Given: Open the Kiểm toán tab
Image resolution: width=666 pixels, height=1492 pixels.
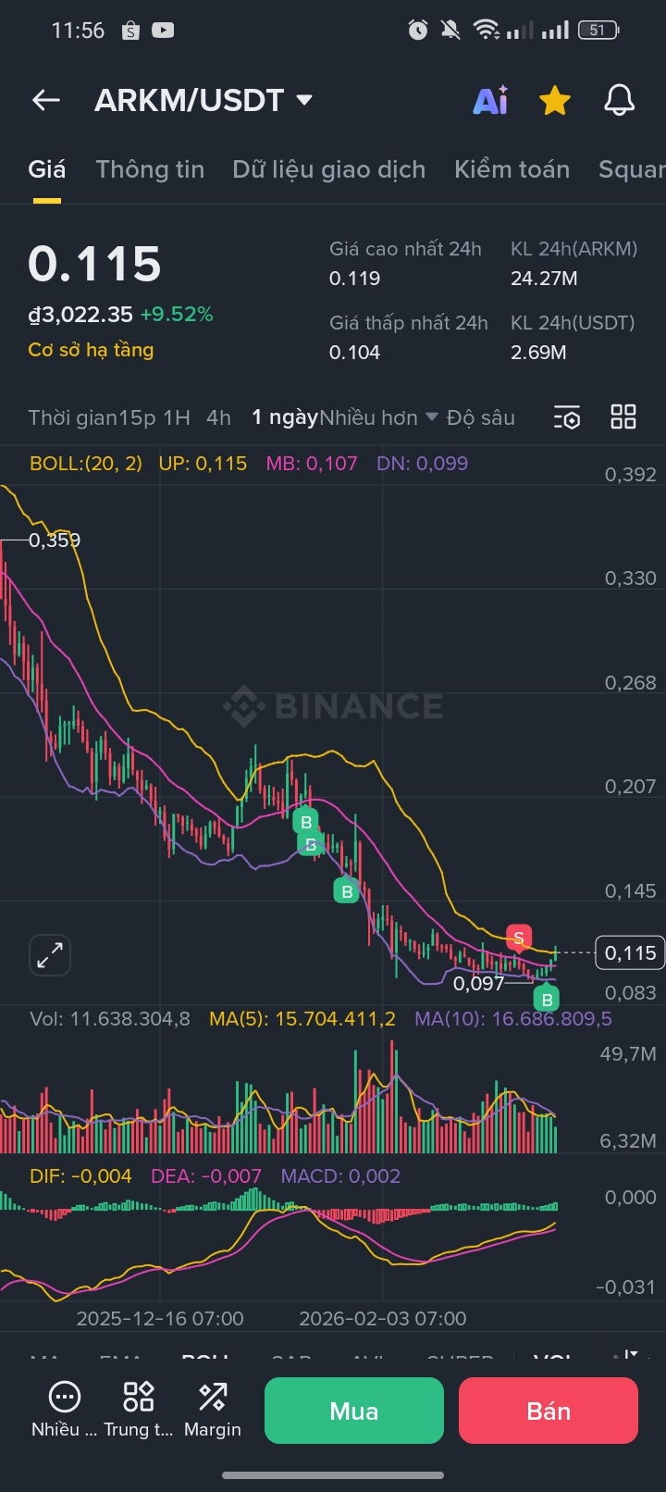Looking at the screenshot, I should pyautogui.click(x=512, y=169).
